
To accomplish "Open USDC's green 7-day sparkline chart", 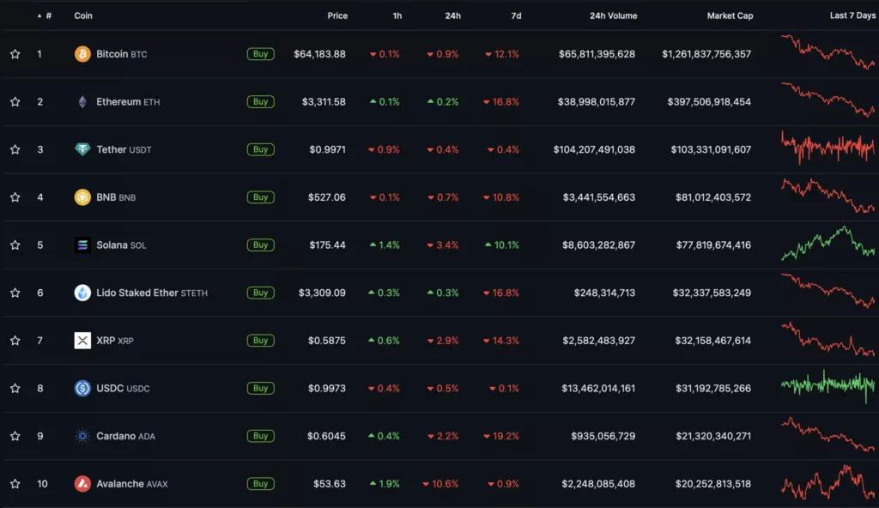I will point(828,386).
